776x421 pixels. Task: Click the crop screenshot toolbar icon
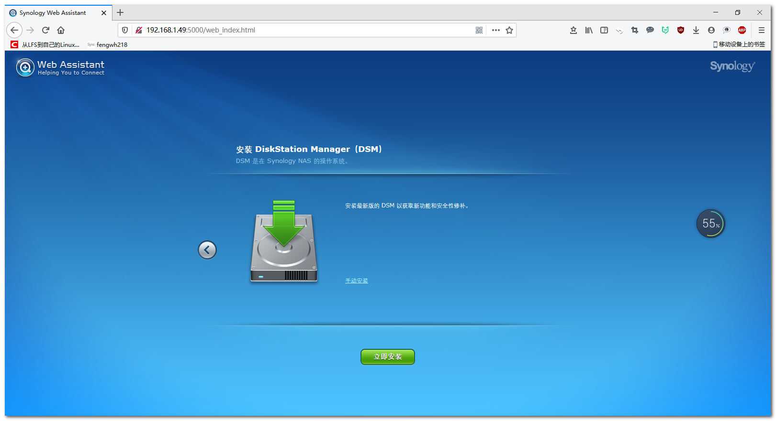point(635,30)
